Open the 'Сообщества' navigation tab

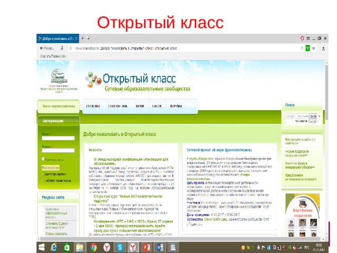117,106
